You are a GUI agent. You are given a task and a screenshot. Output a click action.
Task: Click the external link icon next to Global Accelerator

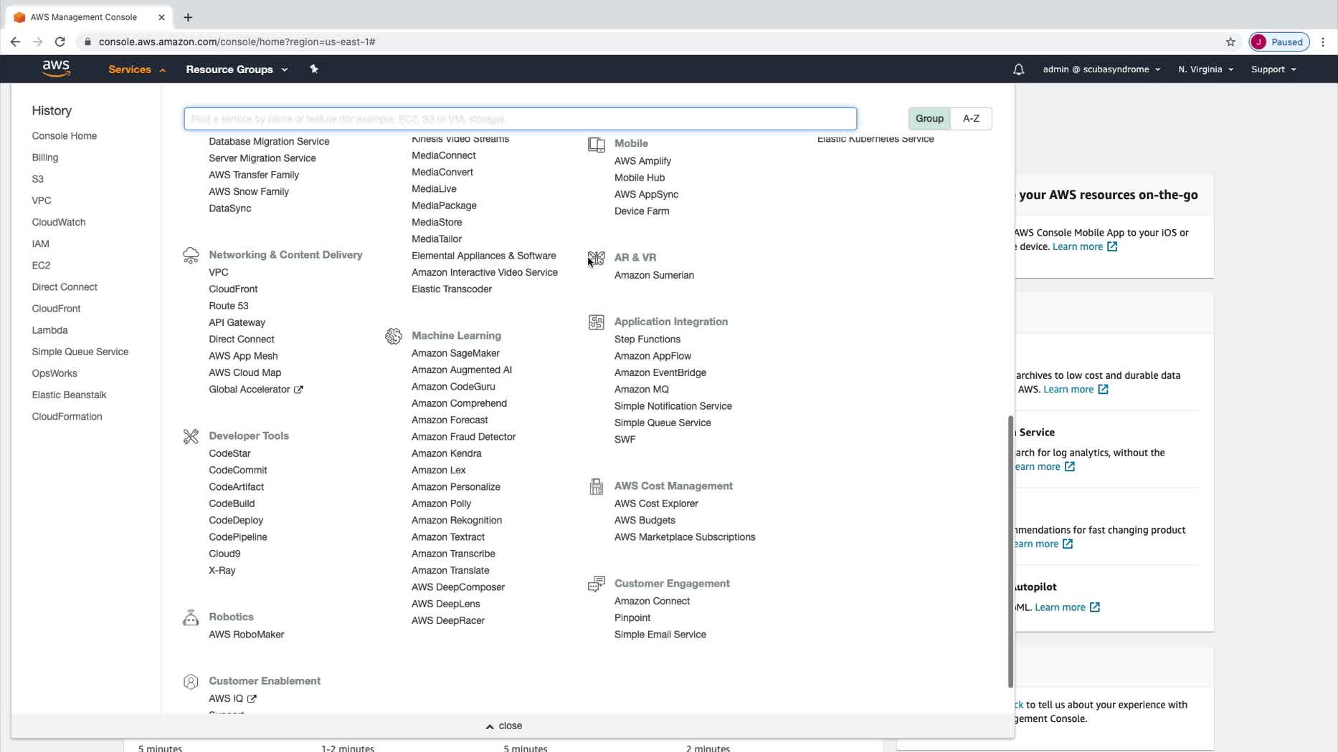298,390
